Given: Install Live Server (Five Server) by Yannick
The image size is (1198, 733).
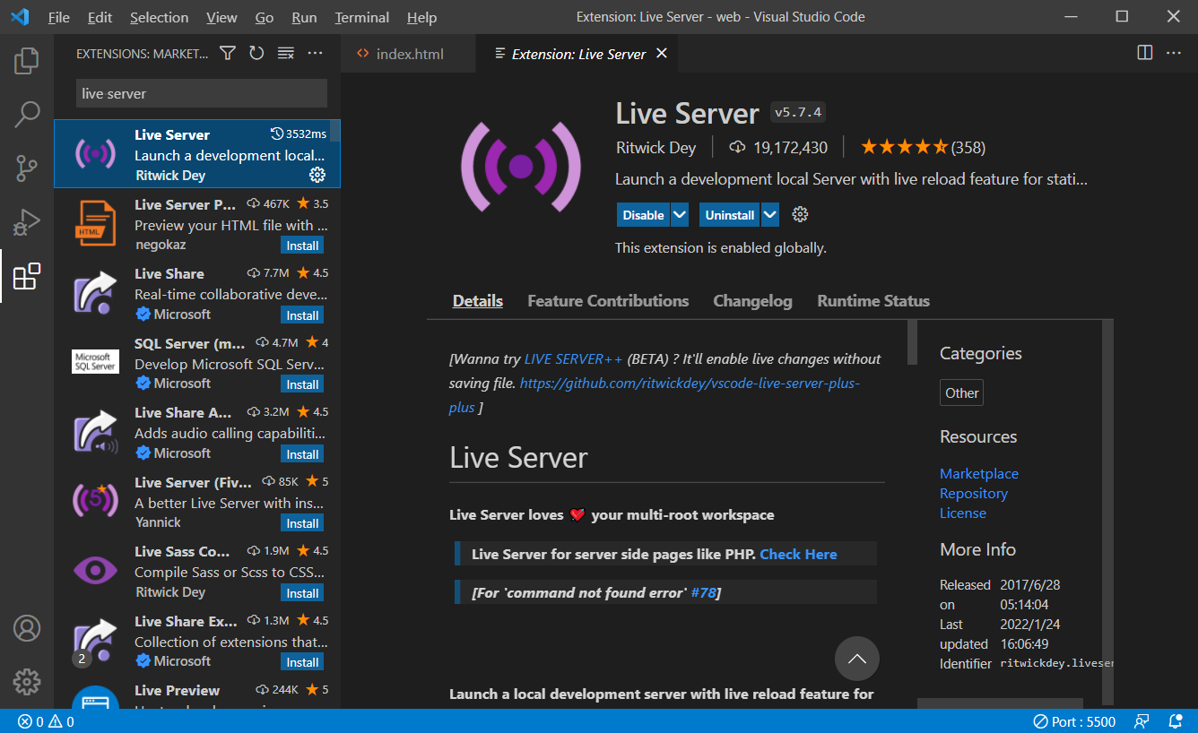Looking at the screenshot, I should [302, 523].
